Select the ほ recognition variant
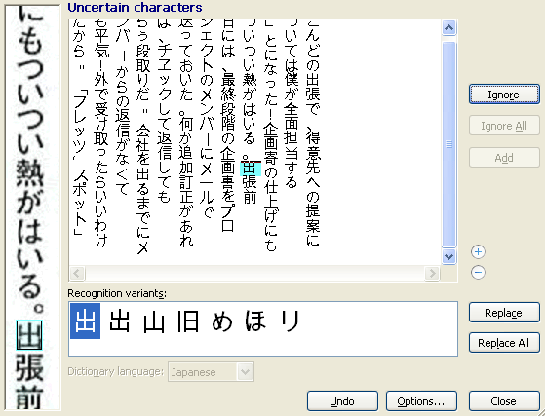The width and height of the screenshot is (545, 416). (x=256, y=321)
